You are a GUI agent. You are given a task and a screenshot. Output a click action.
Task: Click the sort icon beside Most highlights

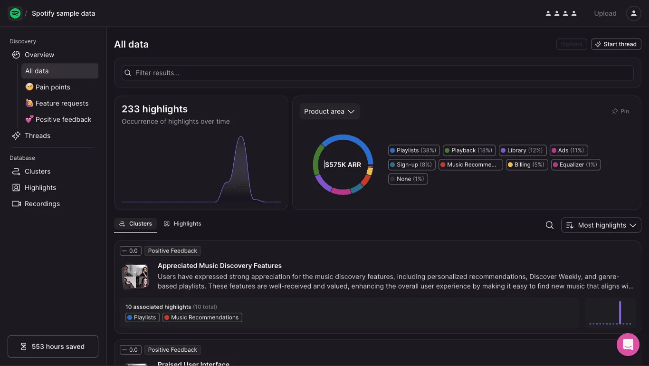(570, 225)
